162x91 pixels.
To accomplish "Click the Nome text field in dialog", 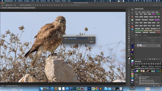I will pos(77,38).
